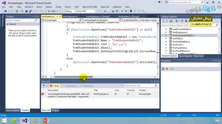This screenshot has height=124, width=222.
Task: Click the Start debugging button
Action: pos(52,11)
